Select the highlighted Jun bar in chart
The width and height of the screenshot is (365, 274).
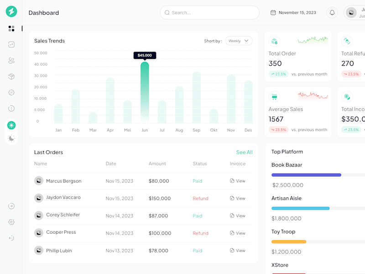(x=145, y=92)
